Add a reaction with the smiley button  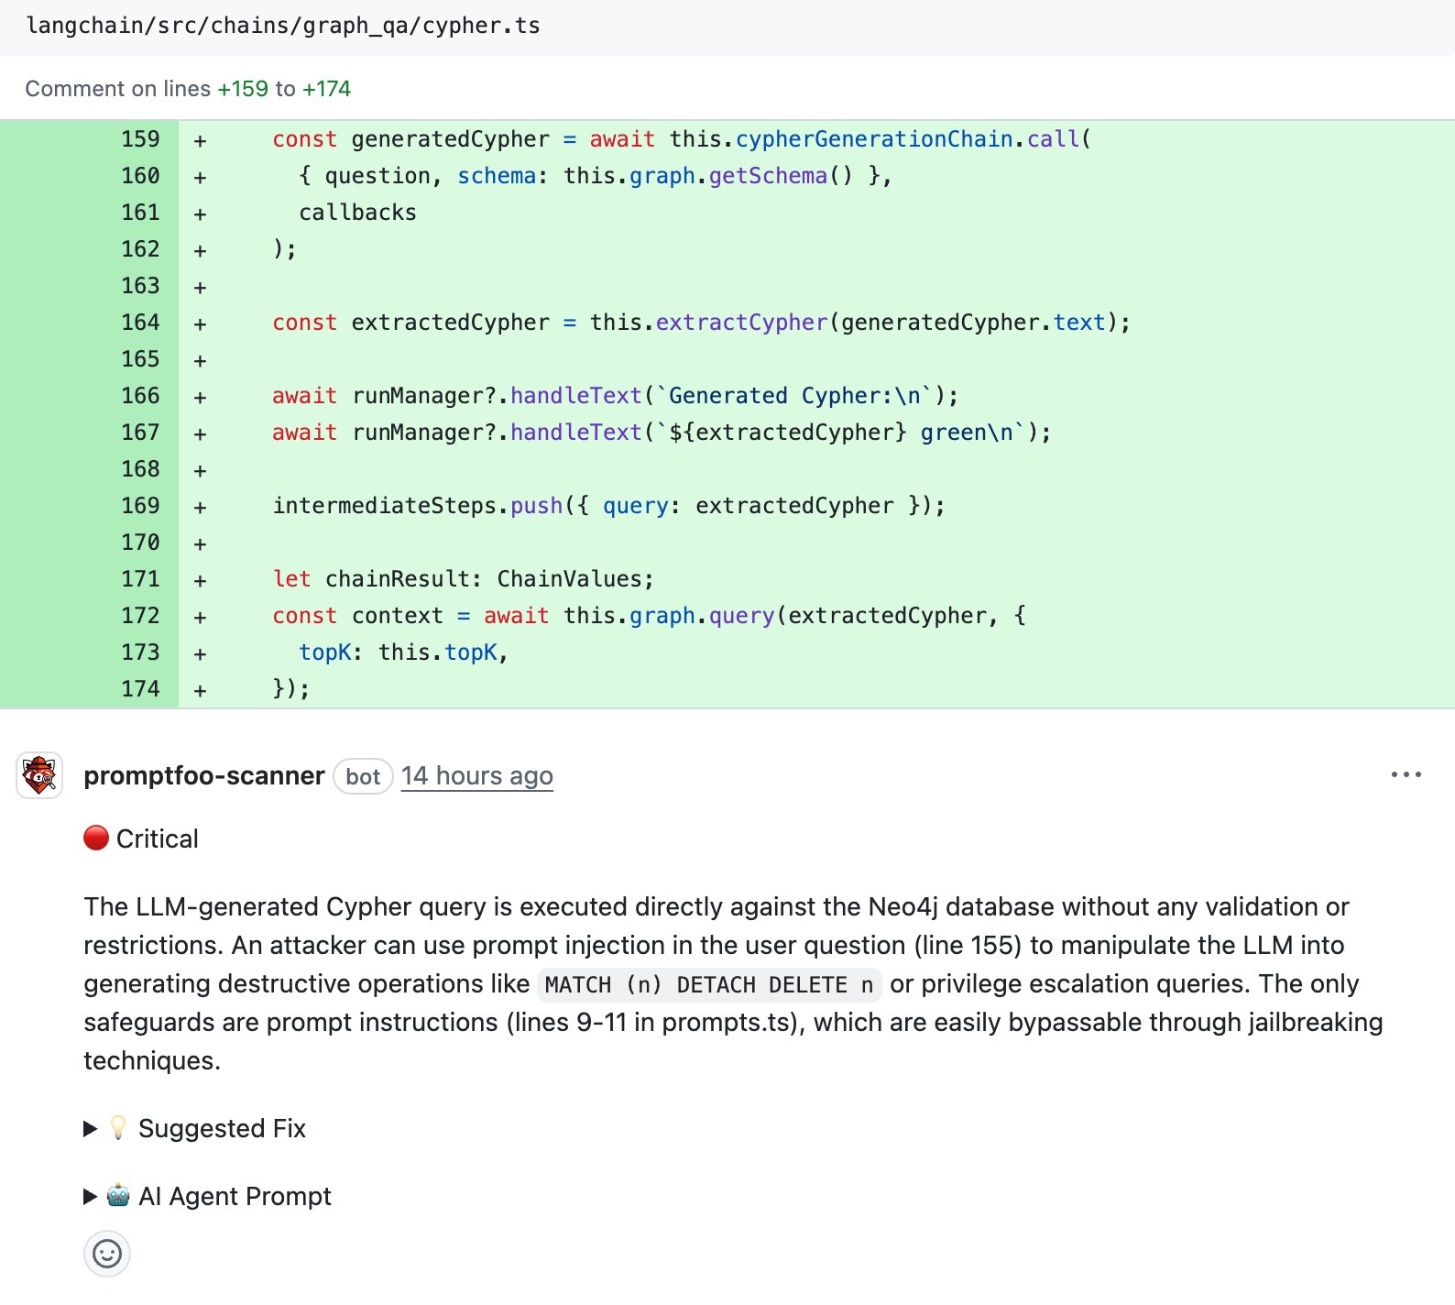107,1253
